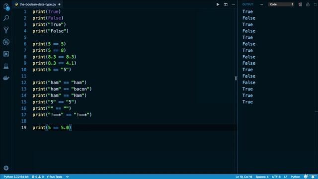Run the code with the play button
318x179 pixels.
[x=218, y=4]
